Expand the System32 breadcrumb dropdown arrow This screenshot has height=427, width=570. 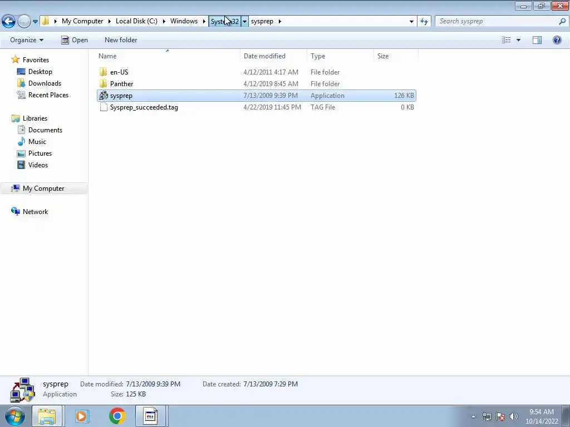pos(245,22)
